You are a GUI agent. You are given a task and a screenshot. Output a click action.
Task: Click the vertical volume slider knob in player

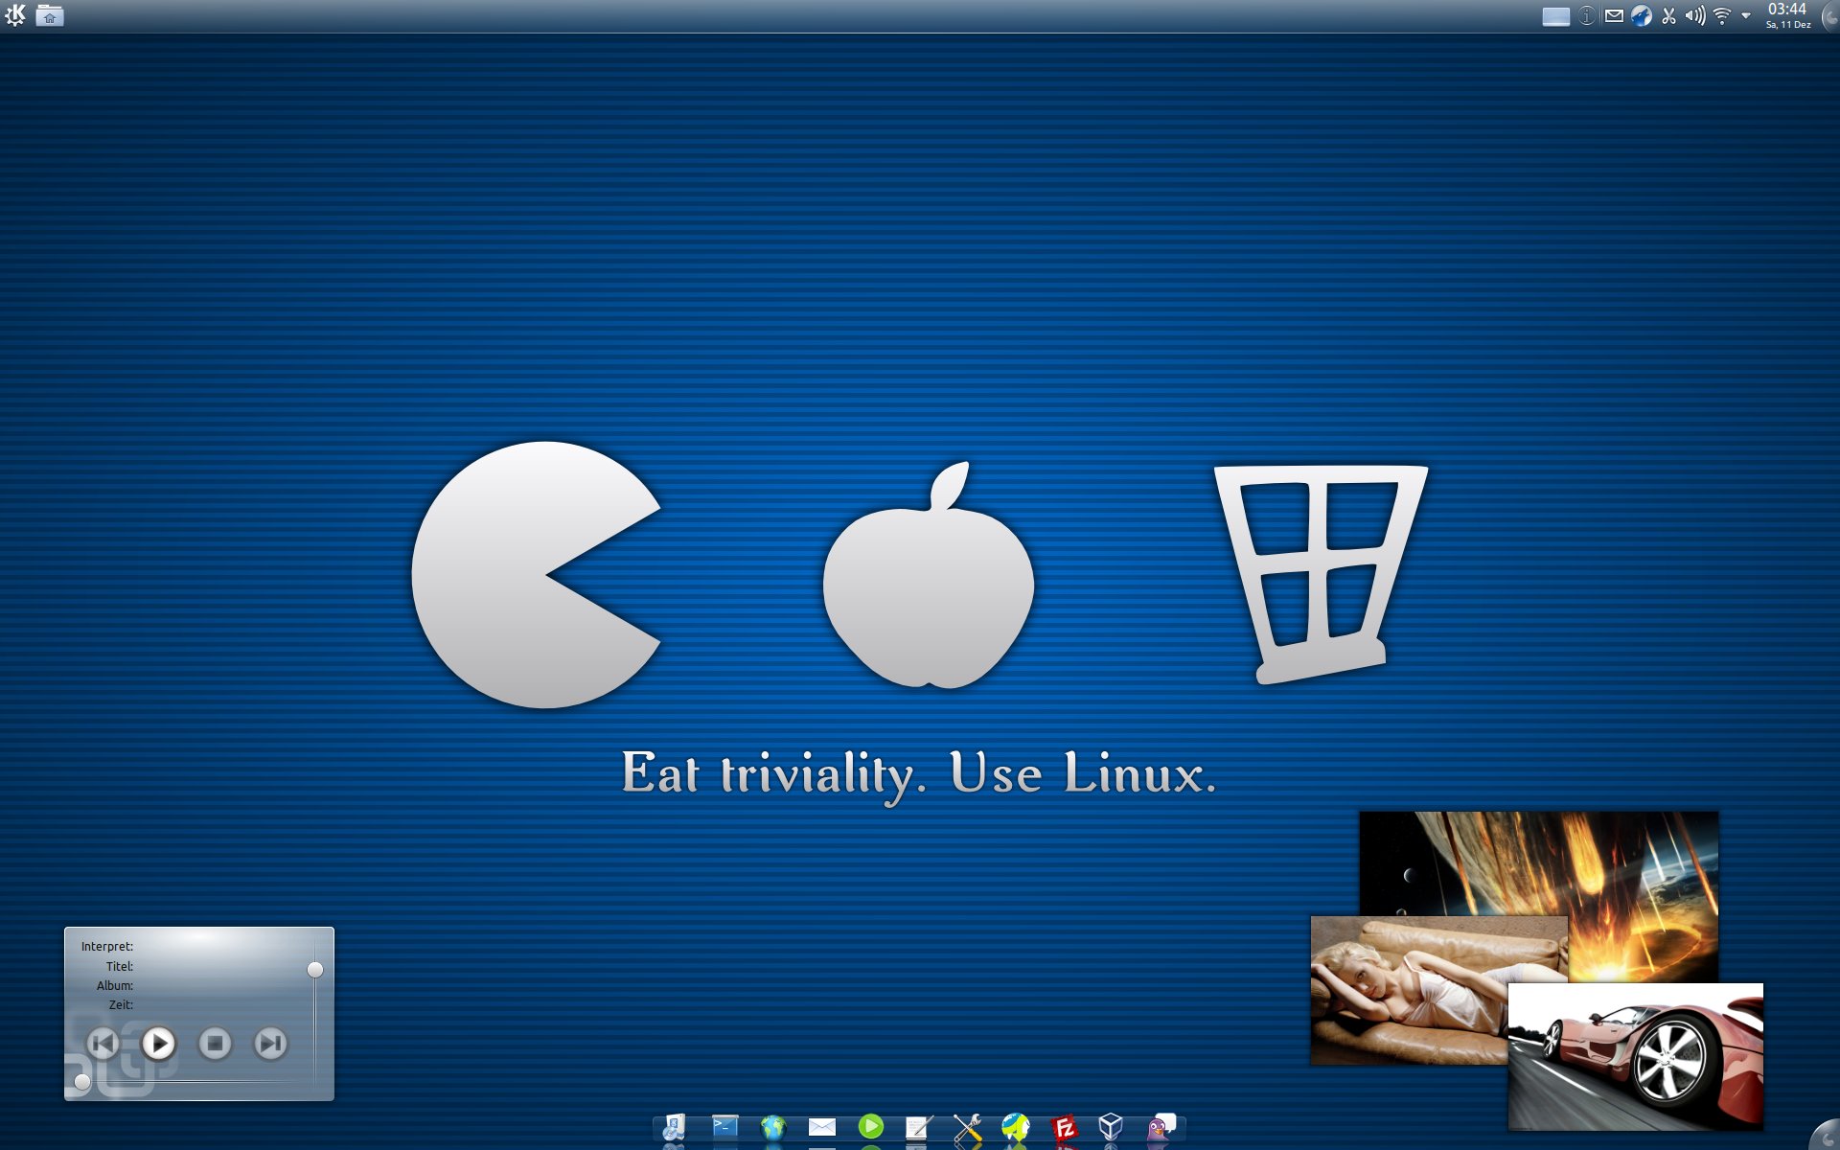(x=315, y=970)
